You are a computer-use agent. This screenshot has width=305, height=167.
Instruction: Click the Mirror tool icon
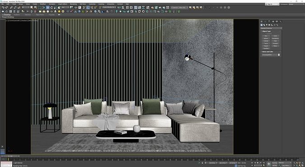pyautogui.click(x=119, y=7)
